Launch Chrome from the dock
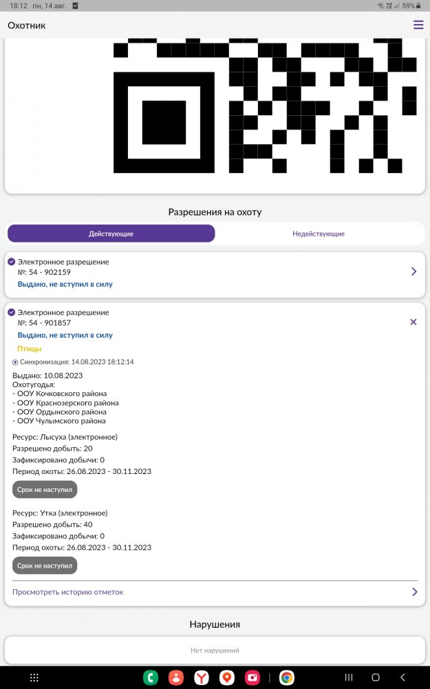Image resolution: width=430 pixels, height=689 pixels. (287, 677)
